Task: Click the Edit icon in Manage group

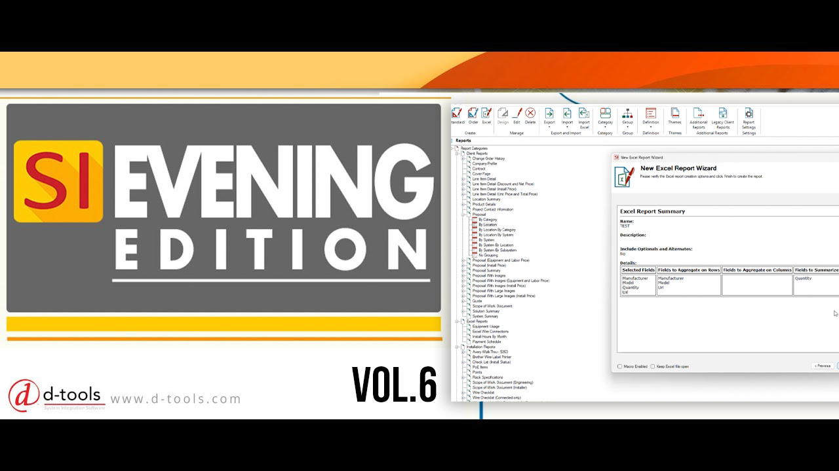Action: pos(518,114)
